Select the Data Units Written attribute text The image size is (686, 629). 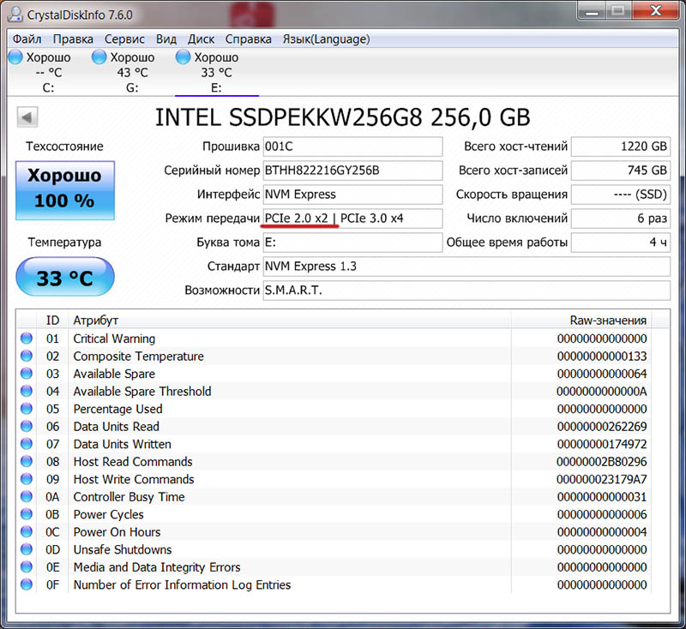coord(122,444)
